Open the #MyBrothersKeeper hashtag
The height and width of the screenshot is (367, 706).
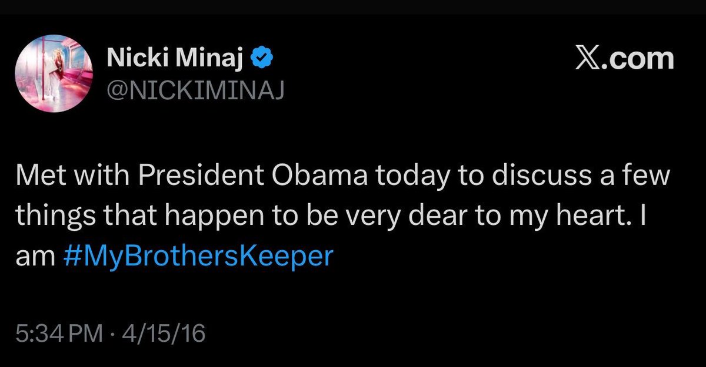(x=198, y=256)
